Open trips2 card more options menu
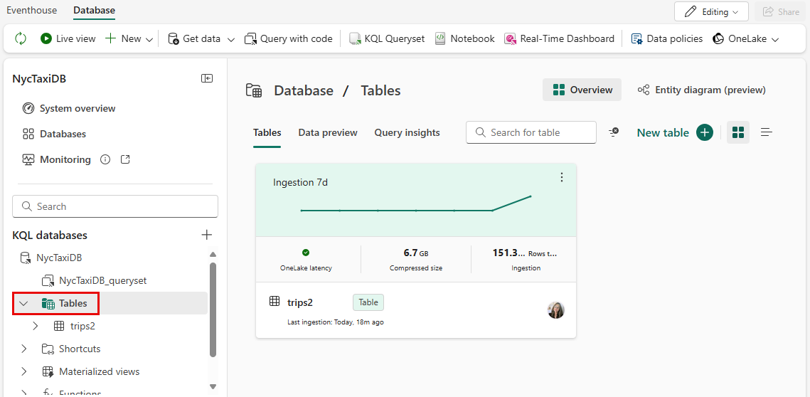810x397 pixels. (562, 177)
